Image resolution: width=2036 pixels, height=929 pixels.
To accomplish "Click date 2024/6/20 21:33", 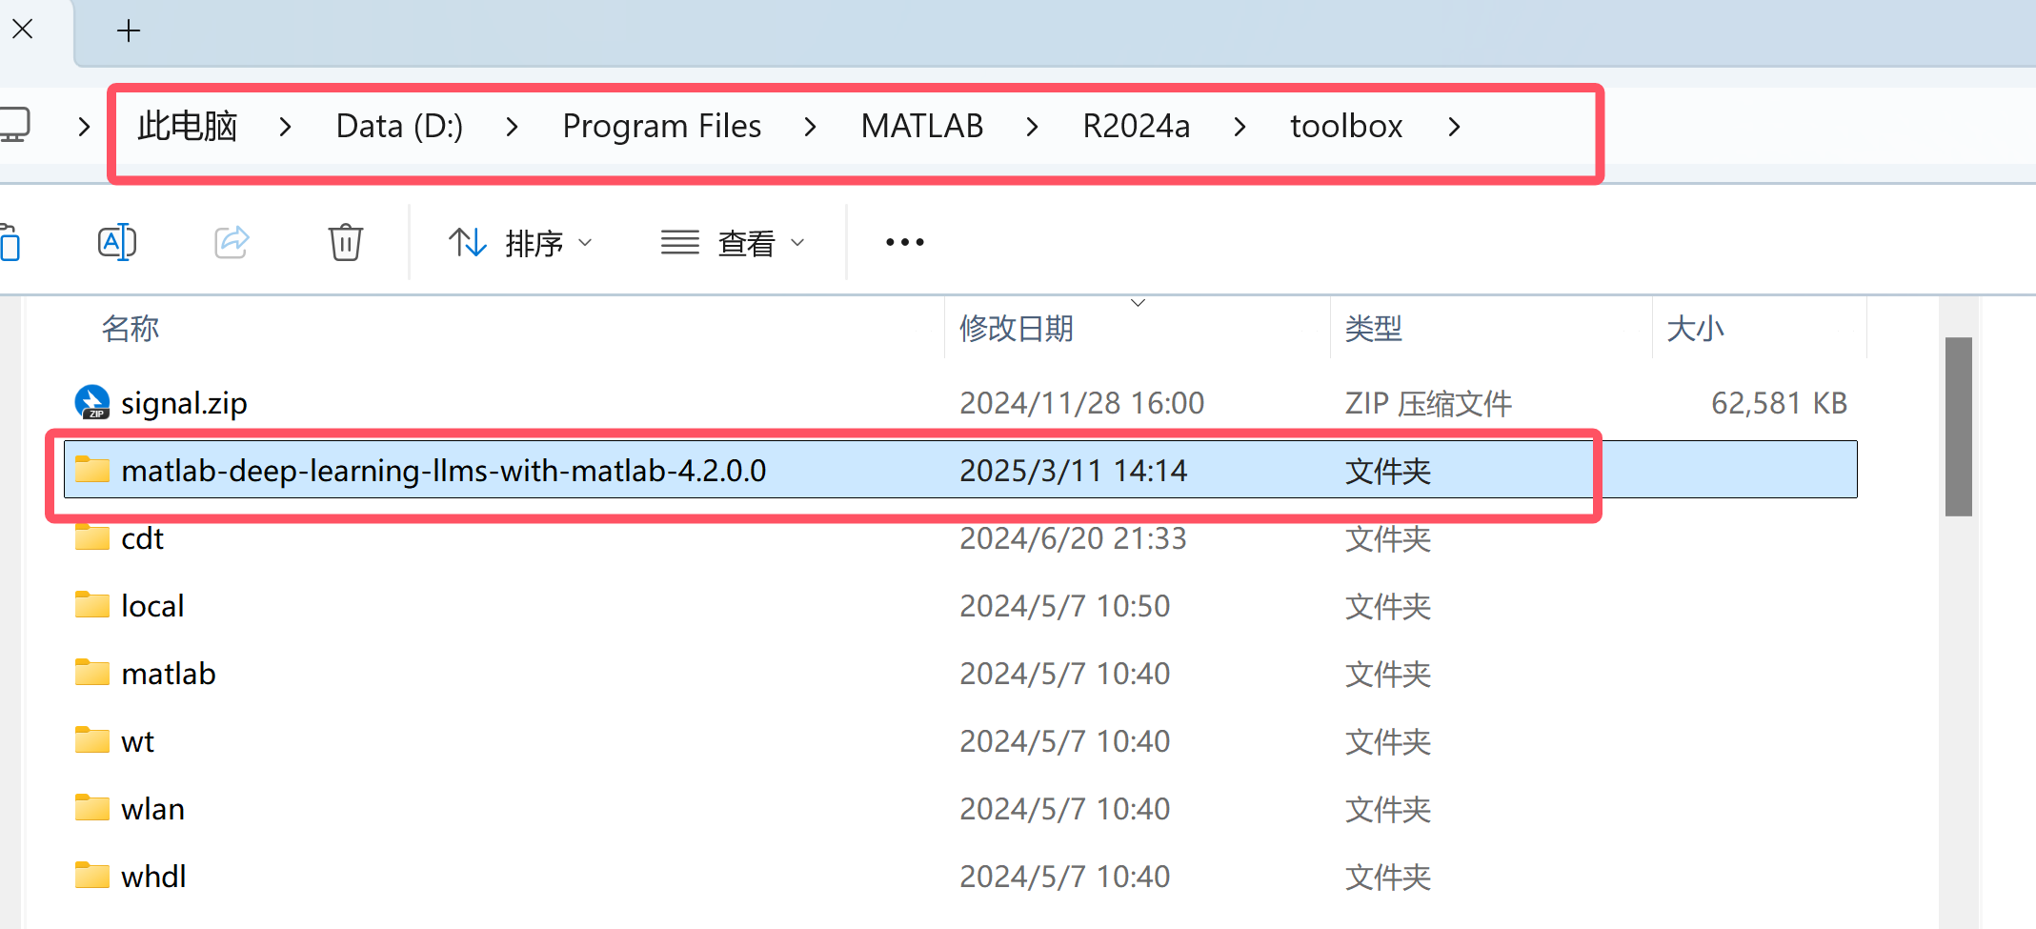I will [x=1073, y=538].
